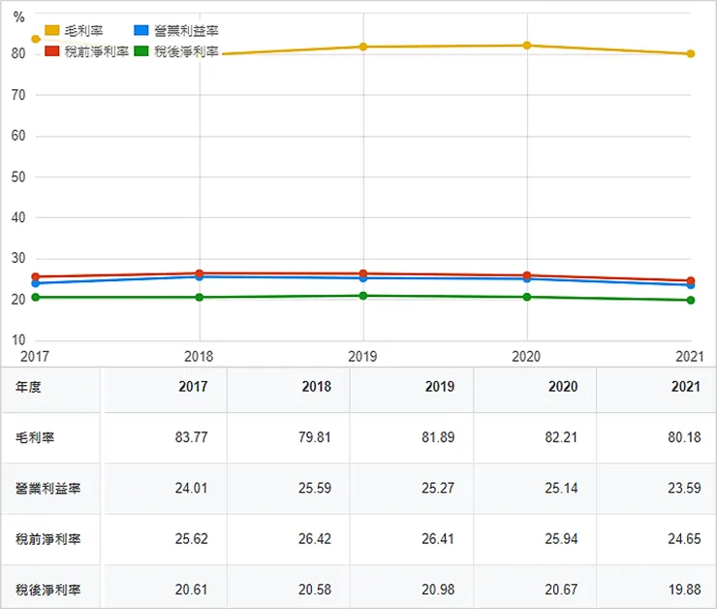Click the green 2018 data point

click(200, 298)
